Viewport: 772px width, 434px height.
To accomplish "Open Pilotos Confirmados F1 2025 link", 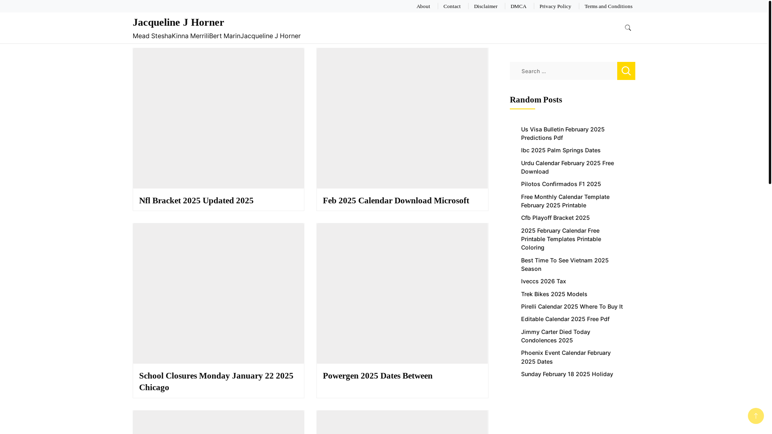I will click(561, 184).
